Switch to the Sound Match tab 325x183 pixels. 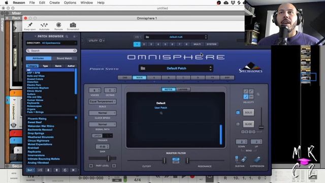pyautogui.click(x=64, y=58)
